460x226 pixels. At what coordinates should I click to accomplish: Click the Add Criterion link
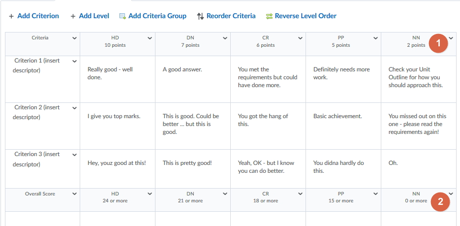point(38,16)
